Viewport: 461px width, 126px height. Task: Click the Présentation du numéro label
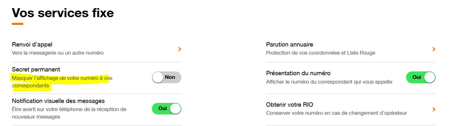tap(298, 73)
